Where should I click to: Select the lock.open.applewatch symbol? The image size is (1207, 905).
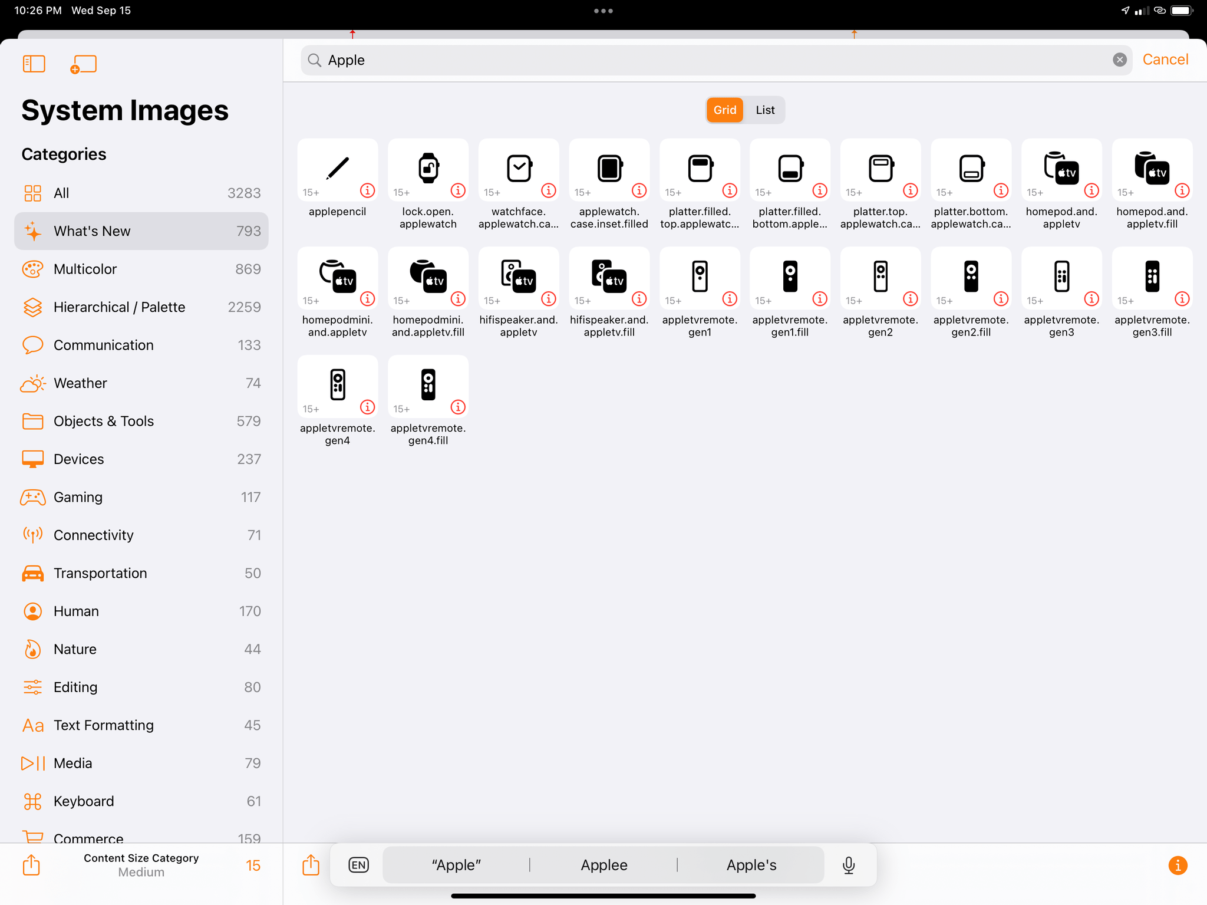coord(428,169)
